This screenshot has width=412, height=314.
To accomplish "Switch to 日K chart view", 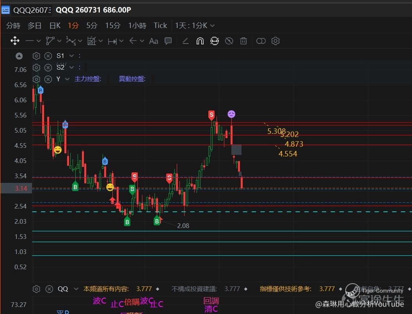I will click(x=55, y=25).
